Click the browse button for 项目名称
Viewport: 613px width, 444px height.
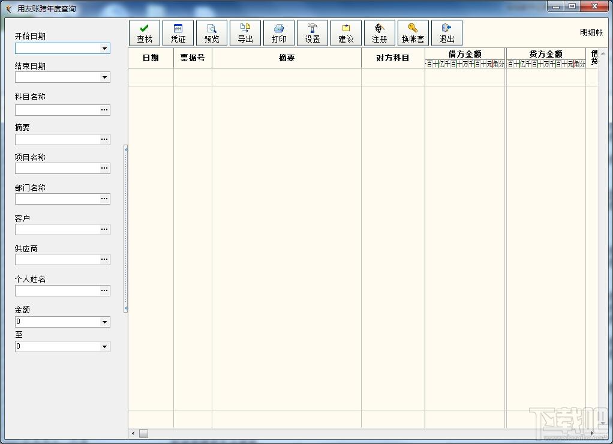pyautogui.click(x=104, y=168)
